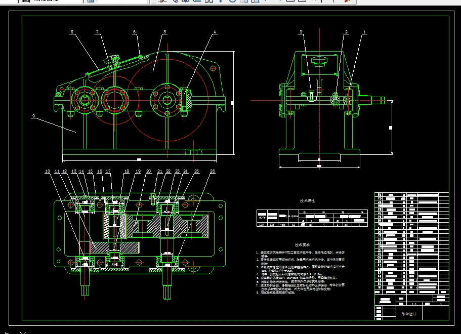Select part balloon number 19 above plan view
This screenshot has width=461, height=334.
(138, 171)
